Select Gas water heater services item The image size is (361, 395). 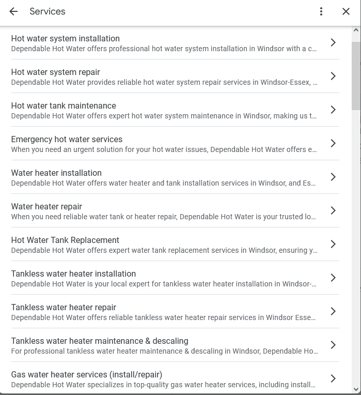click(x=175, y=378)
